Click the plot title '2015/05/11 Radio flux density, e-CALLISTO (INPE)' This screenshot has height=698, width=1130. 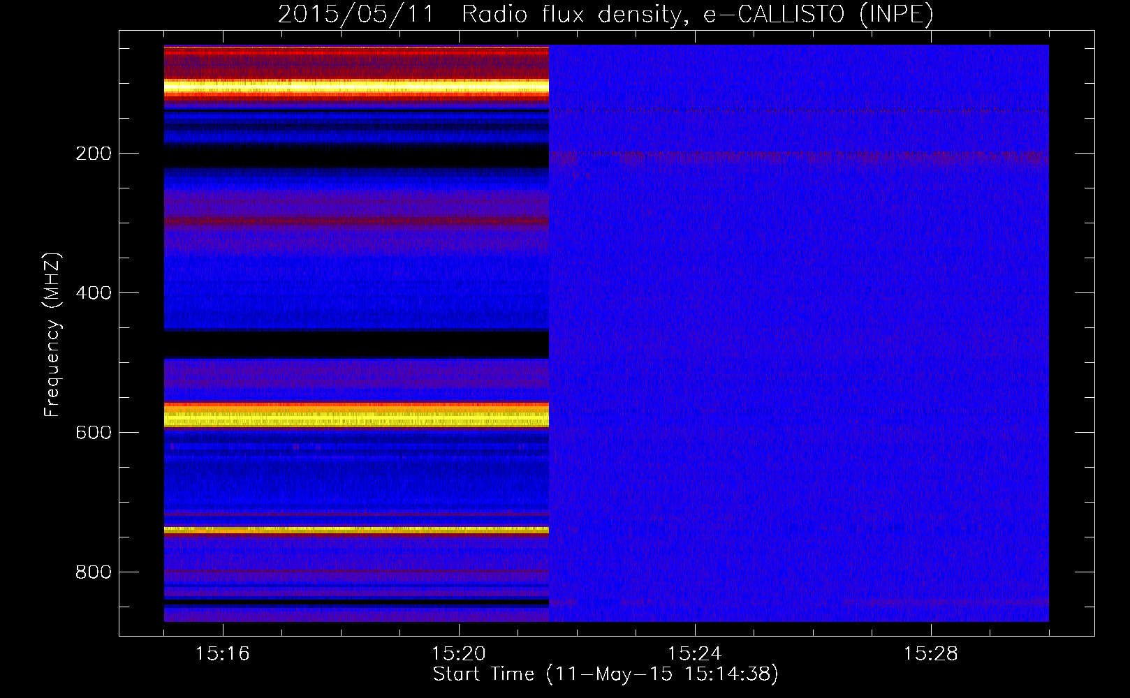point(606,14)
